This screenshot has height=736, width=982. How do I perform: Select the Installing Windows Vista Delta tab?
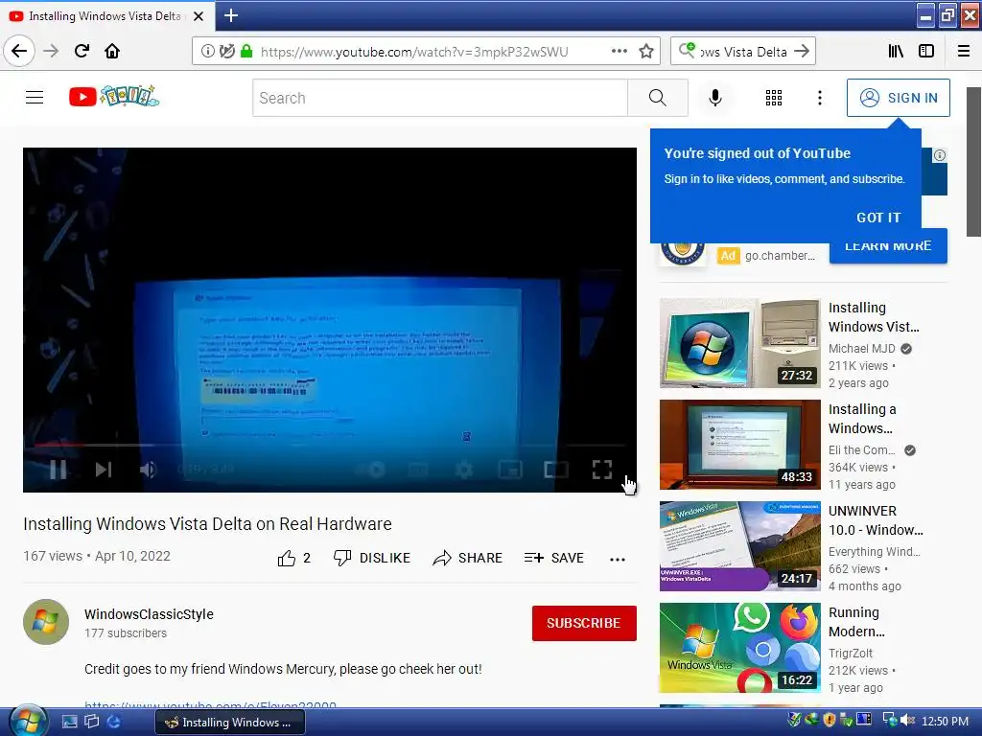coord(106,16)
